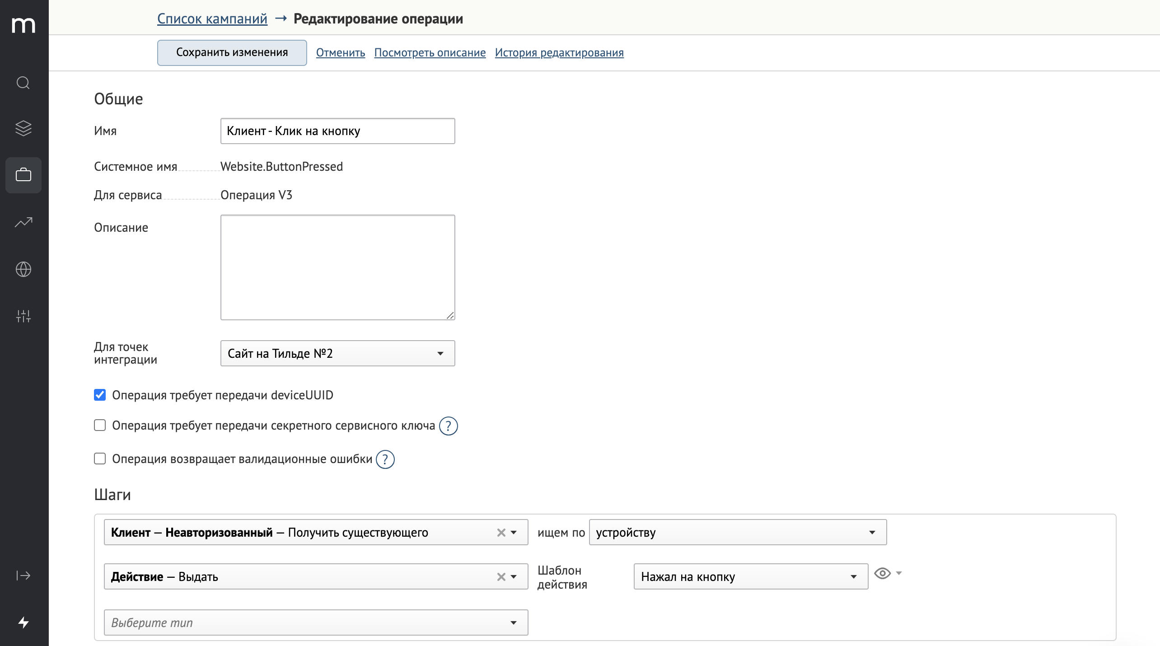Enable the secret service key checkbox

[x=100, y=425]
